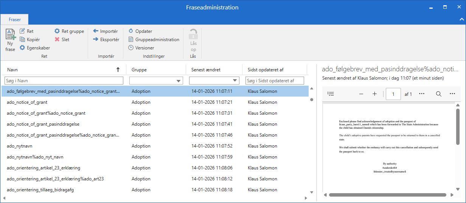The height and width of the screenshot is (203, 466).
Task: Sort by the Navn column header
Action: coord(64,70)
